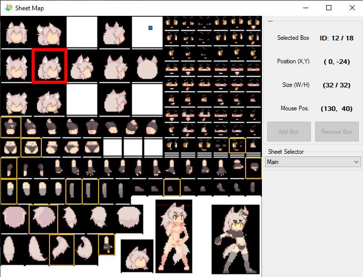
Task: Select the yellow-outlined boot sprite
Action: point(172,187)
